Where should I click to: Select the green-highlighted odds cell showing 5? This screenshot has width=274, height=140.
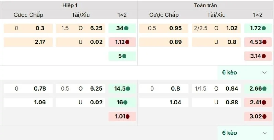122,56
